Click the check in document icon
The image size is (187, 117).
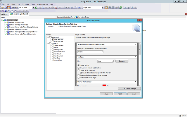click(125, 8)
